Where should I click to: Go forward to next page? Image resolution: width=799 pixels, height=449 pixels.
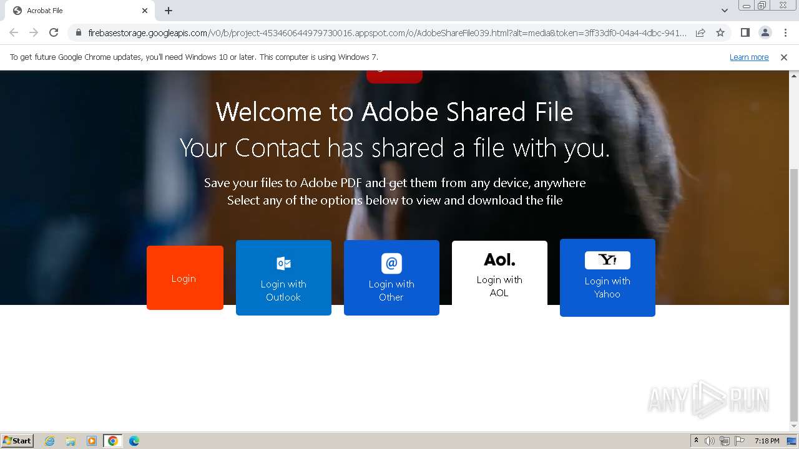(x=34, y=32)
